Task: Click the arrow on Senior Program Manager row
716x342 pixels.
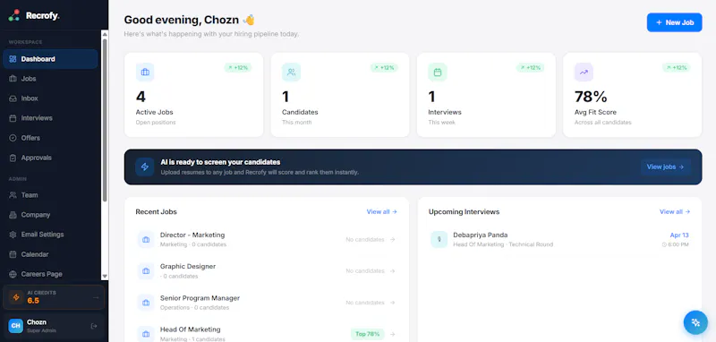Action: click(392, 303)
